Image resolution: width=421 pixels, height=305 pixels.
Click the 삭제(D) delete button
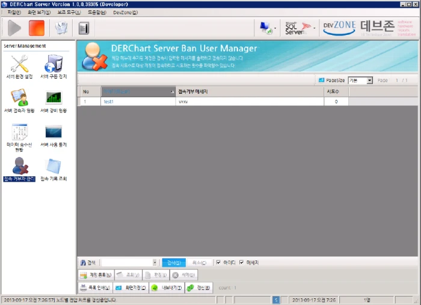(184, 275)
